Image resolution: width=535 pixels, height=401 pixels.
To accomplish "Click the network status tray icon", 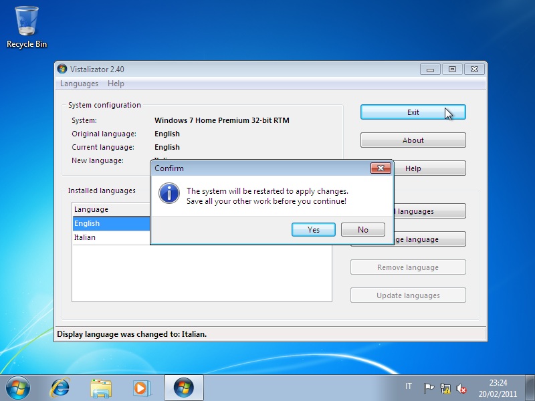I will (445, 388).
